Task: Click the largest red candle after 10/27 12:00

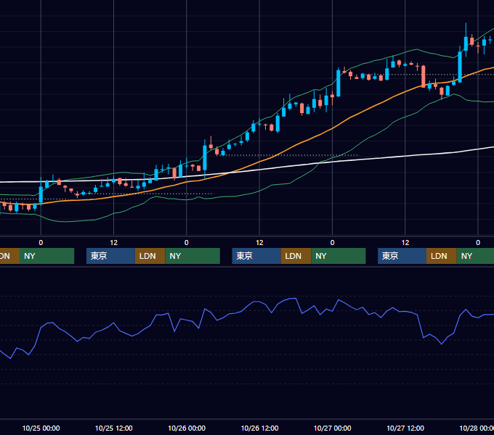Action: pyautogui.click(x=423, y=76)
